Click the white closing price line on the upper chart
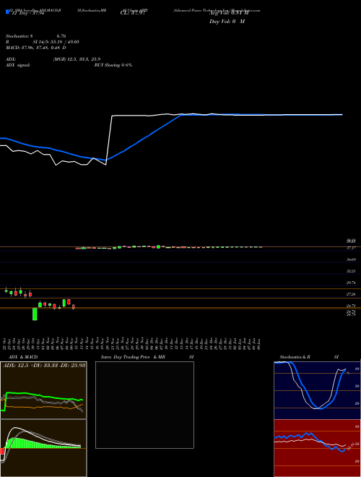 coord(109,140)
